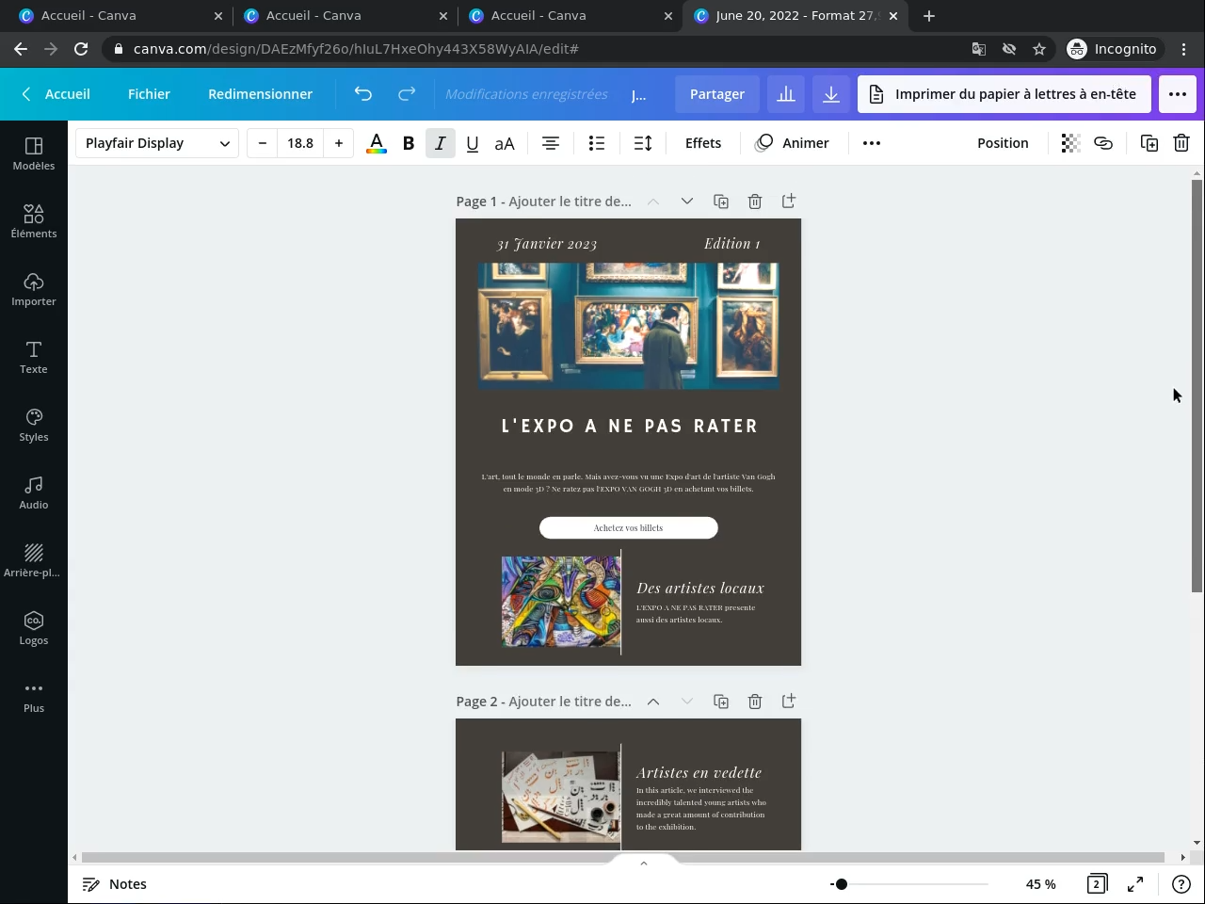
Task: Open the Audio panel
Action: tap(34, 492)
